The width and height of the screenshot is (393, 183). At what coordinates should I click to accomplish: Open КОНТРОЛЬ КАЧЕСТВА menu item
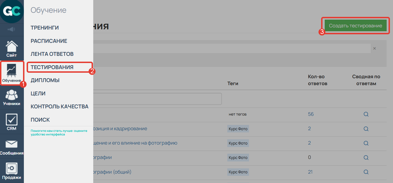click(x=59, y=107)
